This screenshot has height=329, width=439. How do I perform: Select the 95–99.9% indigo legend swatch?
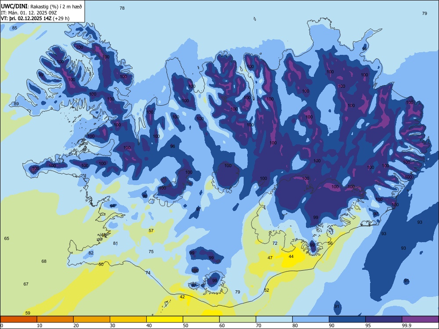[384, 319]
